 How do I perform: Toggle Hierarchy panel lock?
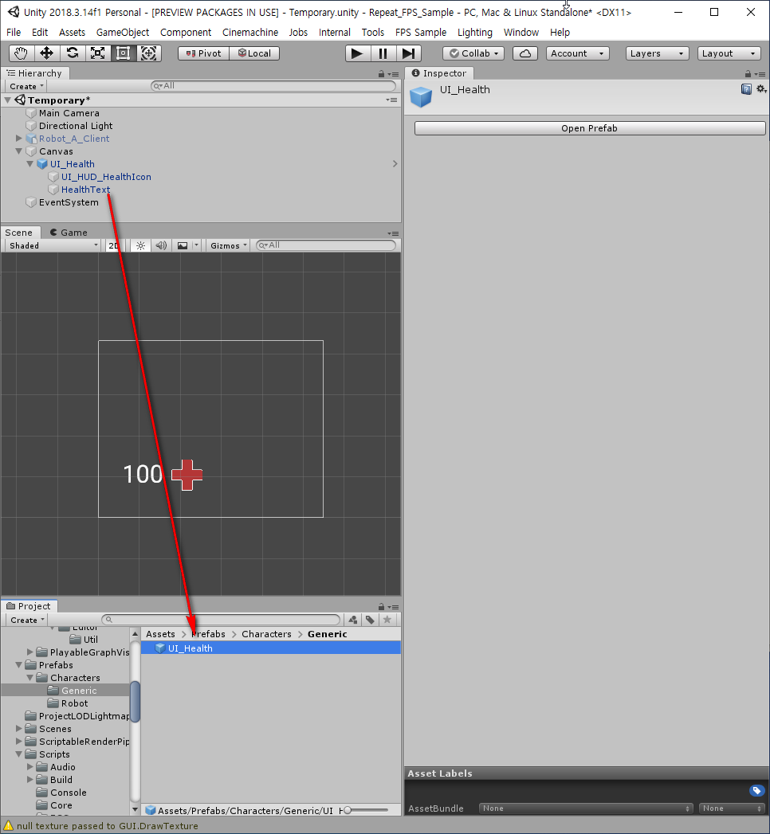(381, 74)
